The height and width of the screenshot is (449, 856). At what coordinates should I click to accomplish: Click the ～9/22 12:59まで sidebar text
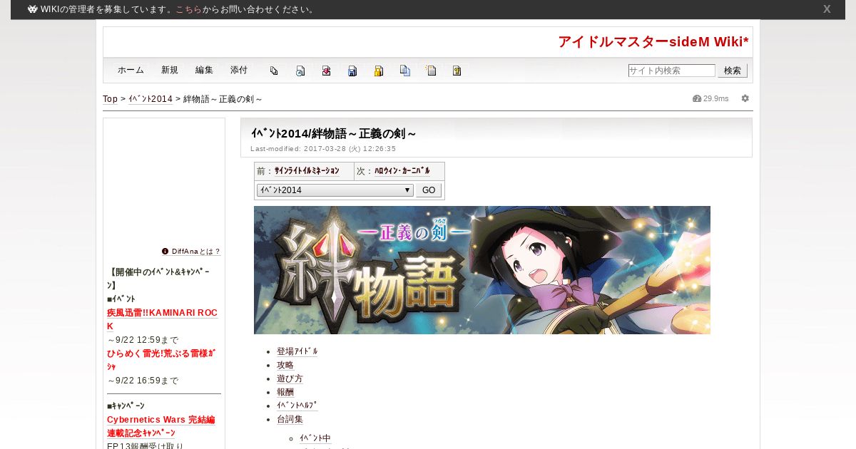pyautogui.click(x=143, y=340)
